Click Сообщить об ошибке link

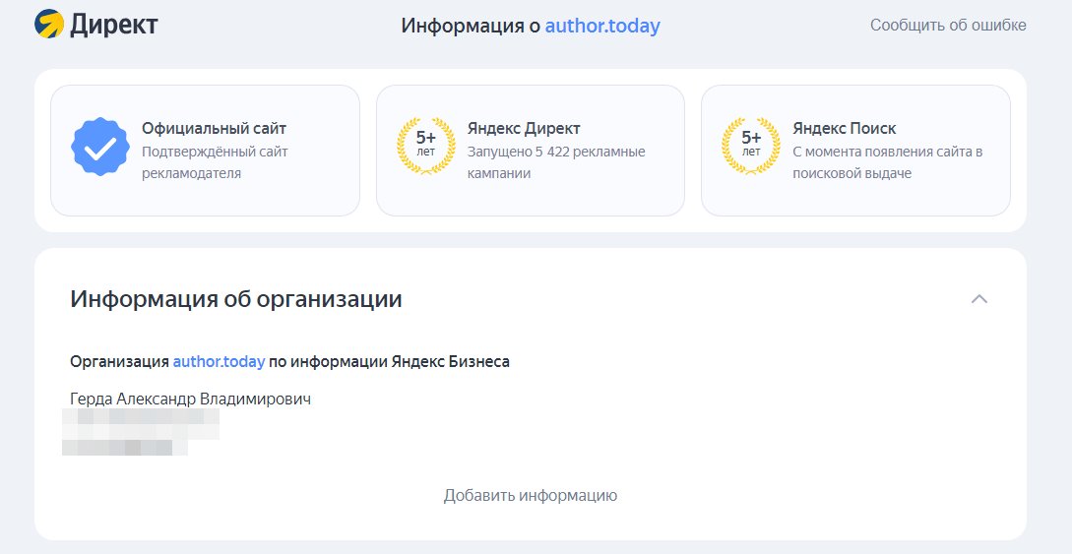tap(948, 26)
